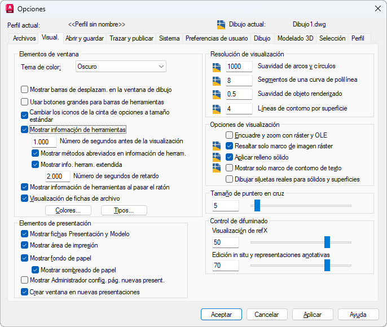This screenshot has width=387, height=327.
Task: Go to the Trazar y publicar tab
Action: 131,38
